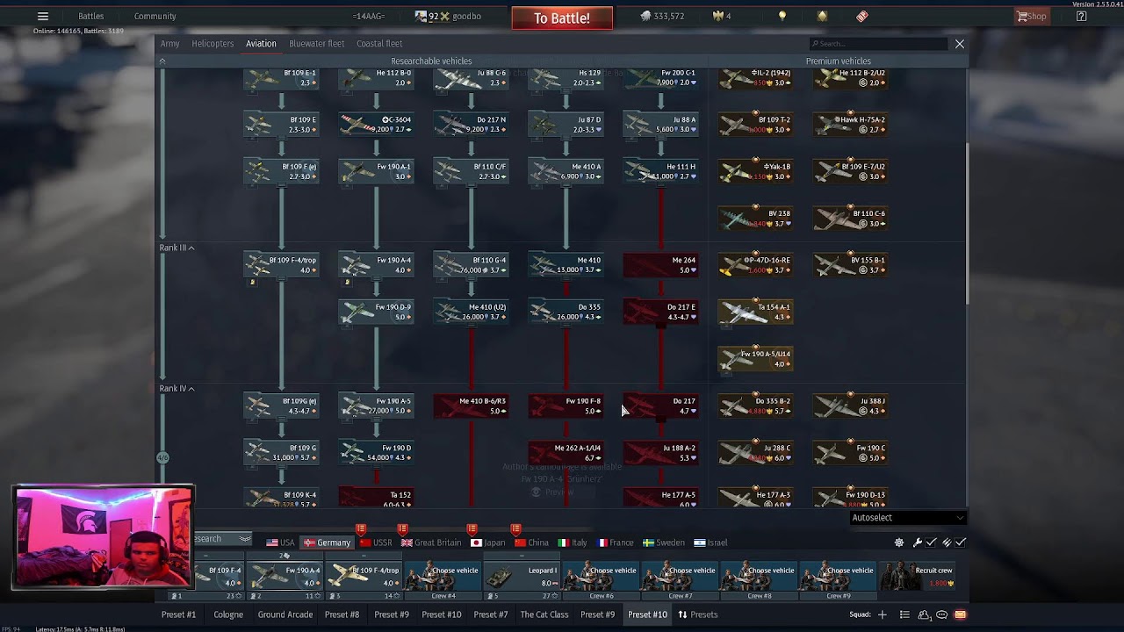1124x632 pixels.
Task: Select the Ju 388 J premium vehicle
Action: click(x=851, y=406)
